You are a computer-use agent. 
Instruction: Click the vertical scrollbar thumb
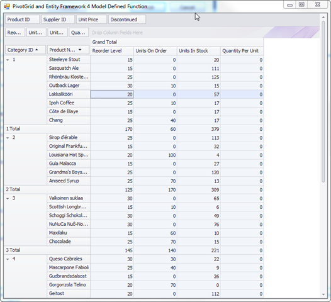323,101
